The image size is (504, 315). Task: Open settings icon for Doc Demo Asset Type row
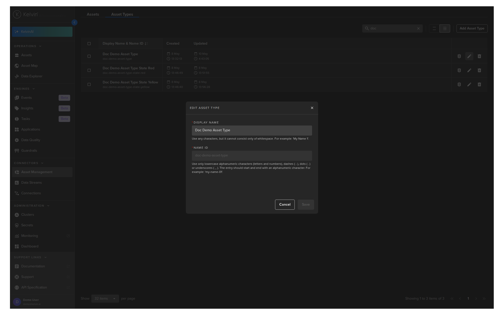[x=459, y=56]
